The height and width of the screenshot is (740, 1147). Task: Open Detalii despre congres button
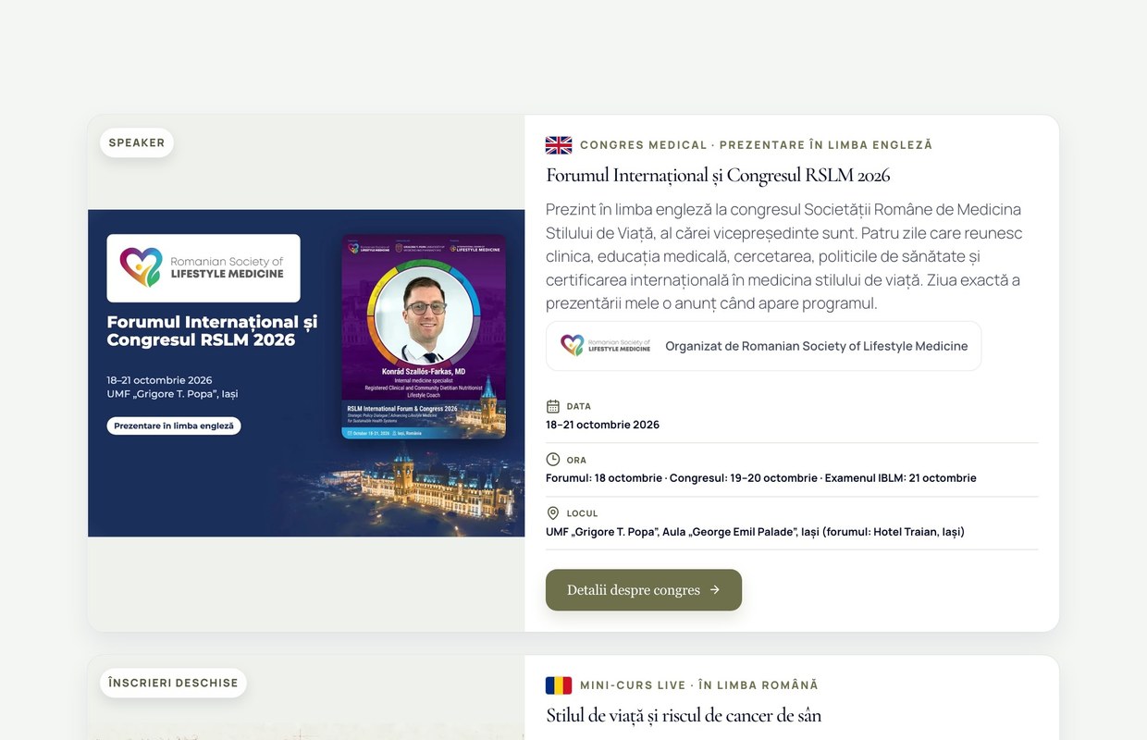point(644,590)
